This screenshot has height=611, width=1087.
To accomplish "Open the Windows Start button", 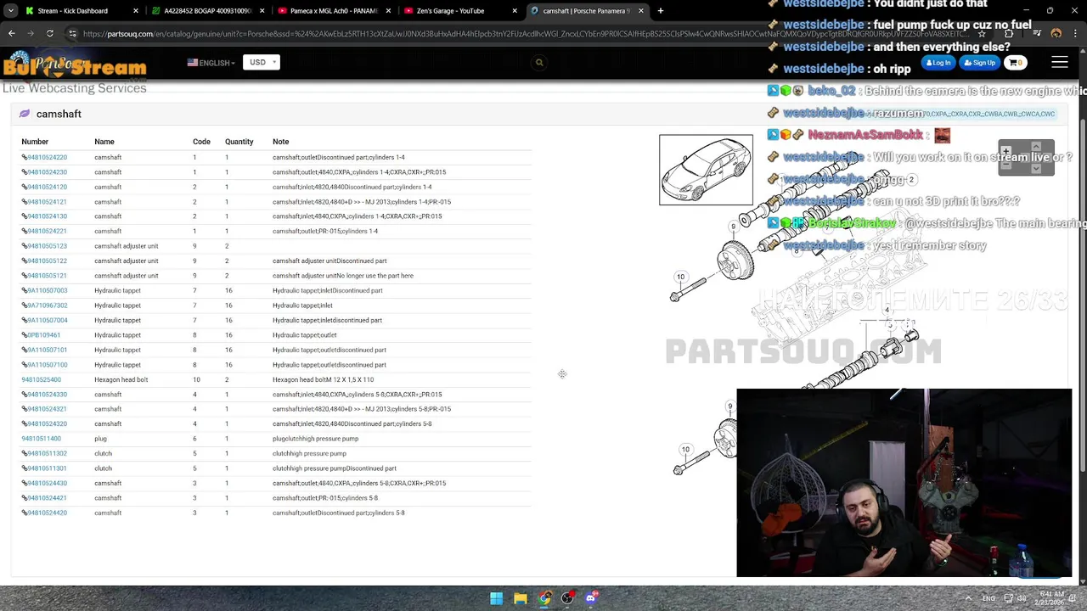I will [x=496, y=598].
